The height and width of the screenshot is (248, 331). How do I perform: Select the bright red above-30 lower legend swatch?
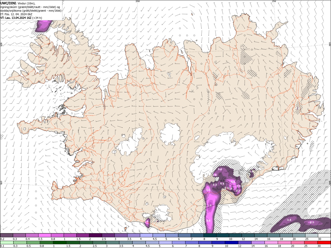(x=324, y=243)
